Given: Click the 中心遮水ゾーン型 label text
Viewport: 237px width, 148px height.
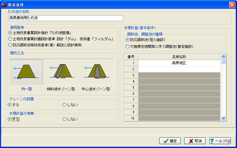Looking at the screenshot, I should tap(96, 89).
